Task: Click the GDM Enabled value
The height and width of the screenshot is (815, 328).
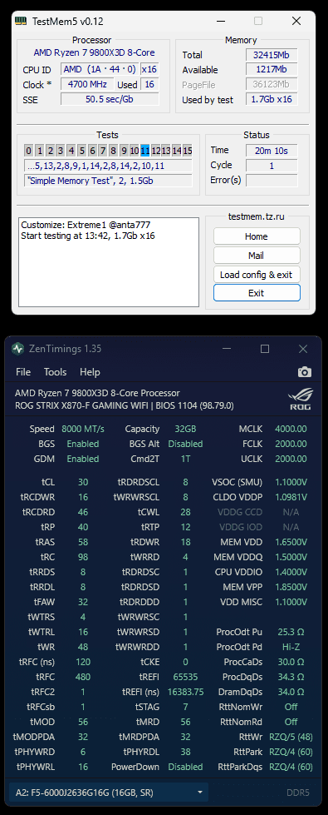Action: (x=83, y=459)
